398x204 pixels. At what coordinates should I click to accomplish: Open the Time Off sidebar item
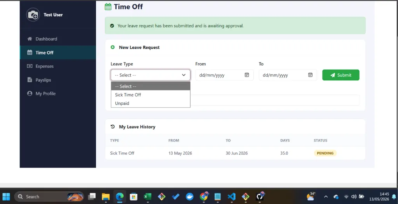click(58, 52)
